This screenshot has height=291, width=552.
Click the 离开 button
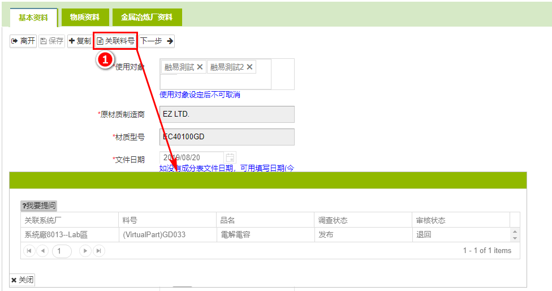pos(23,41)
